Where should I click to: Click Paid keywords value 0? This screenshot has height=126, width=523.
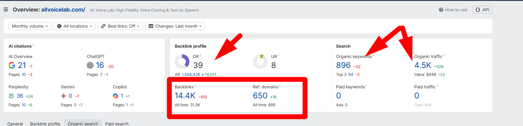tap(338, 96)
